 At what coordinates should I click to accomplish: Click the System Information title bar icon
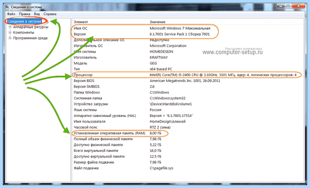coord(7,7)
